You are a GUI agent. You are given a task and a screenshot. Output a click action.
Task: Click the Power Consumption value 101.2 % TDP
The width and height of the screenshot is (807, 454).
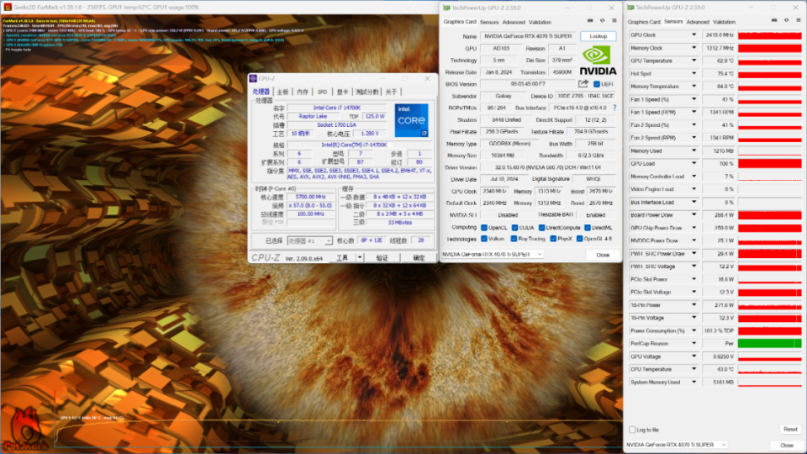[x=719, y=331]
